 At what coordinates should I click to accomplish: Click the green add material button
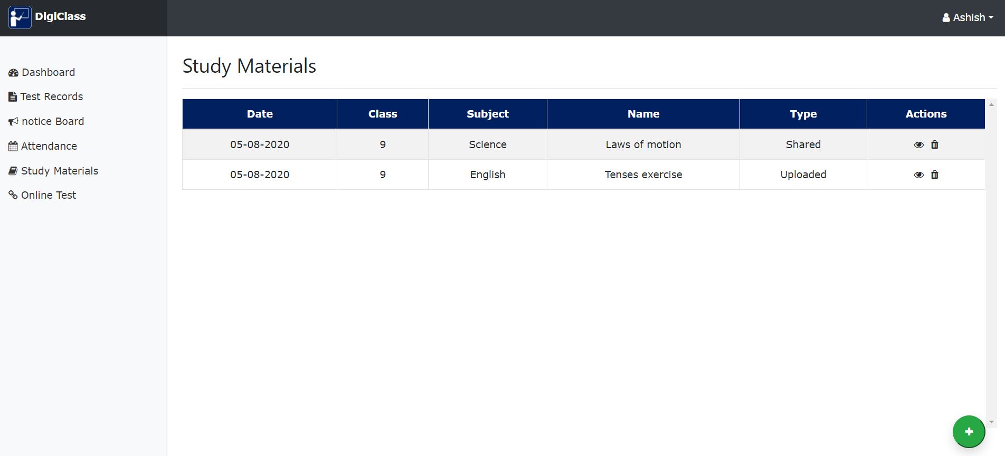click(969, 432)
